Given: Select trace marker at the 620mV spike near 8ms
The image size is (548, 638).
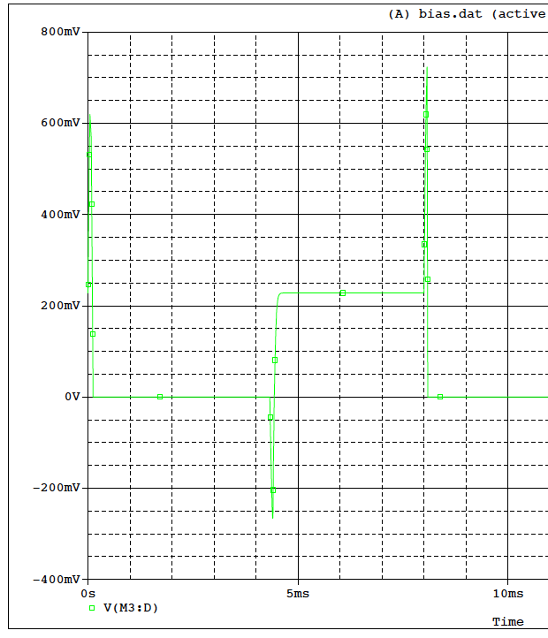Looking at the screenshot, I should [426, 115].
